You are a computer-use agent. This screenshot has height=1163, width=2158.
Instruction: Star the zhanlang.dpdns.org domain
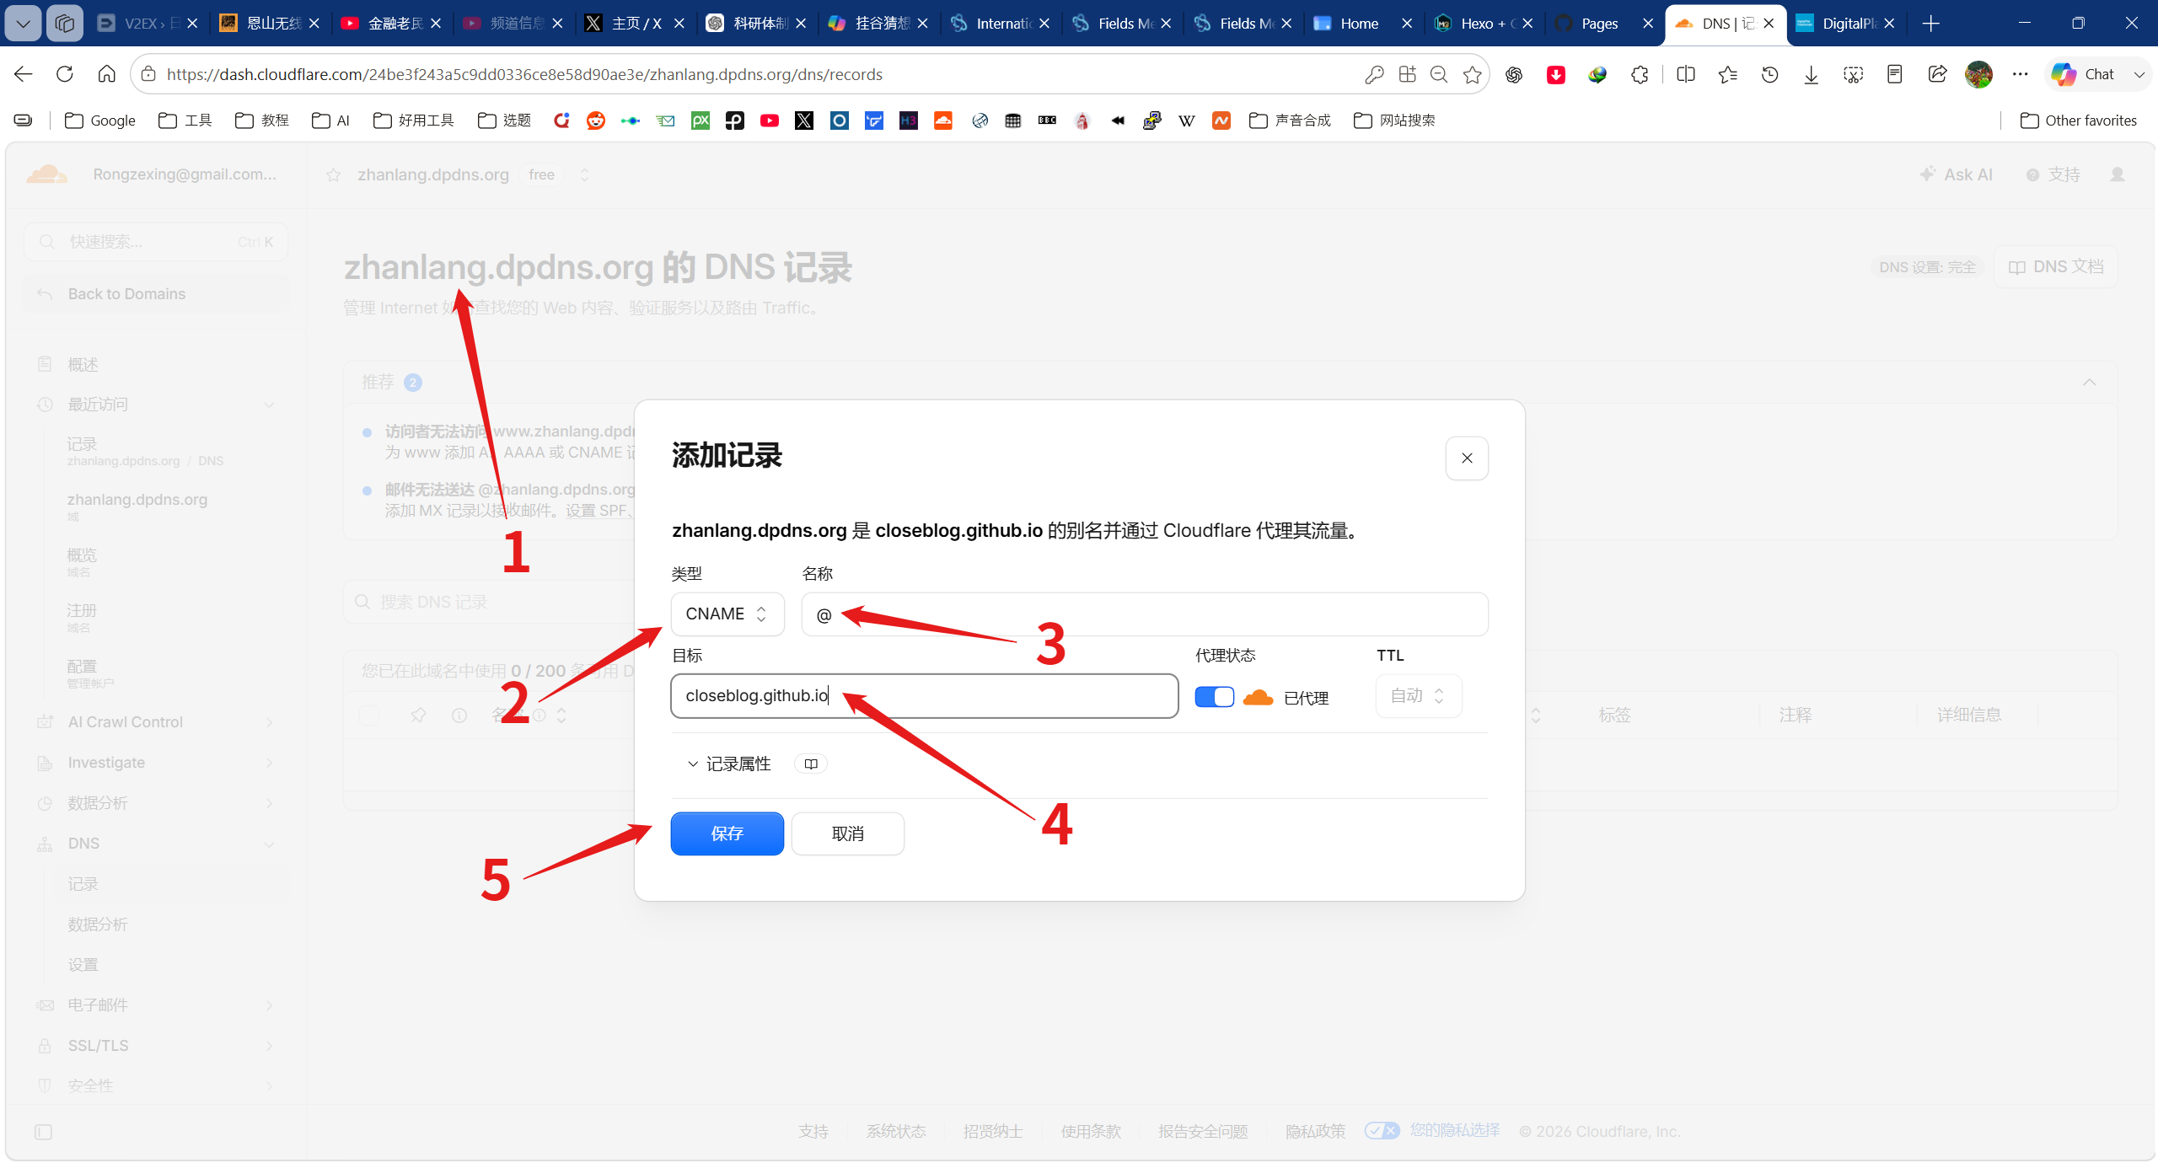[x=334, y=174]
